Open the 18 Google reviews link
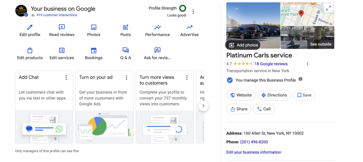Viewport: 363px width, 162px height. (x=271, y=64)
